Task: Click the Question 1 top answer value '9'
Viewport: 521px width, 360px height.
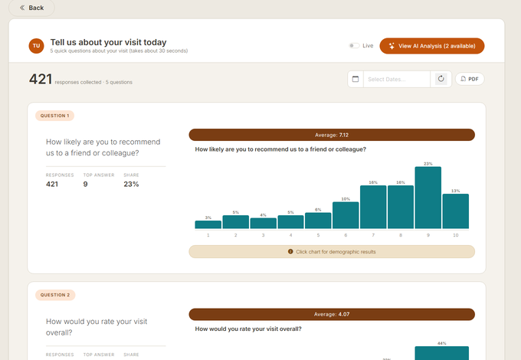Action: (85, 184)
